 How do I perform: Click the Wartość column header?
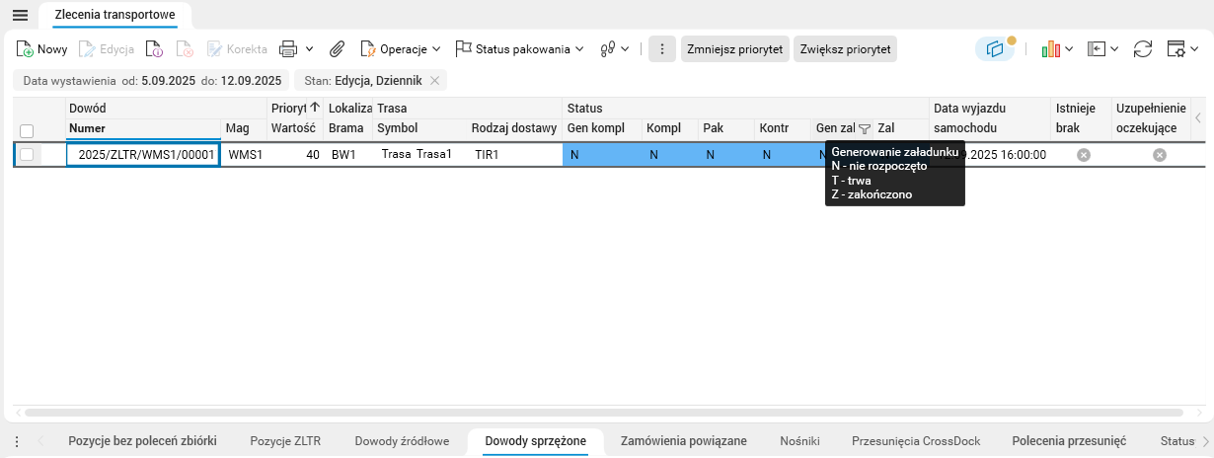click(x=293, y=128)
